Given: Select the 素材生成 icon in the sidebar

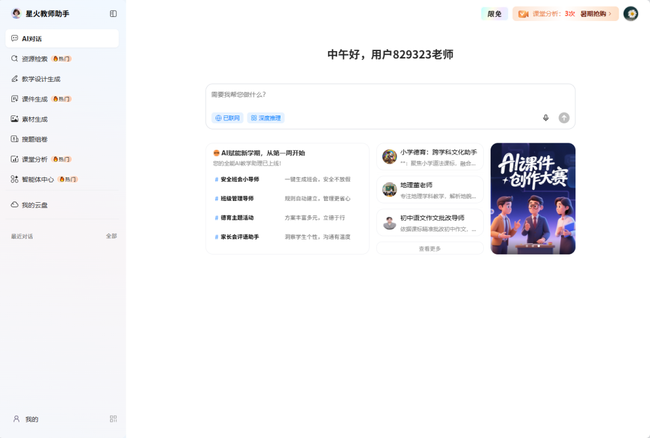Looking at the screenshot, I should (x=14, y=119).
